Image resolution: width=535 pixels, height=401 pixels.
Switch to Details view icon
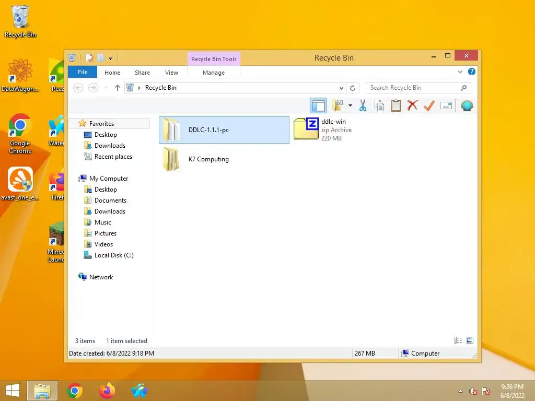pyautogui.click(x=458, y=340)
